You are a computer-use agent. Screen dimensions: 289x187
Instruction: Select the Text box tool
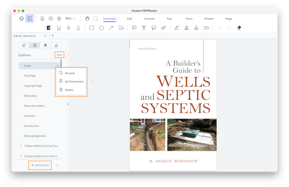coord(144,28)
